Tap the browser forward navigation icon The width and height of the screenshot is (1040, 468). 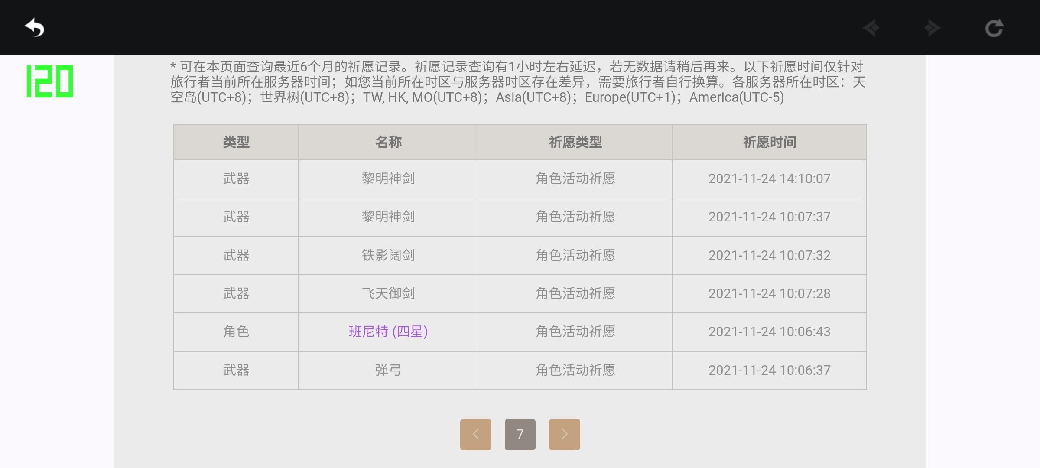pyautogui.click(x=932, y=28)
